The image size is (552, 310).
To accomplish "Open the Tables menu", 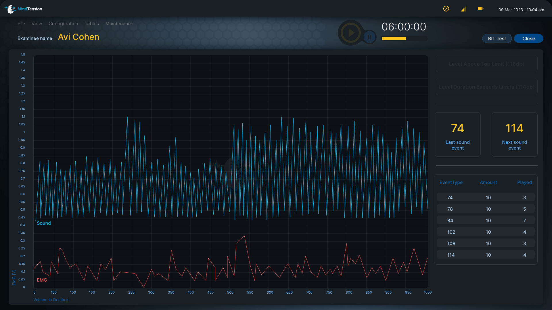I will point(92,24).
